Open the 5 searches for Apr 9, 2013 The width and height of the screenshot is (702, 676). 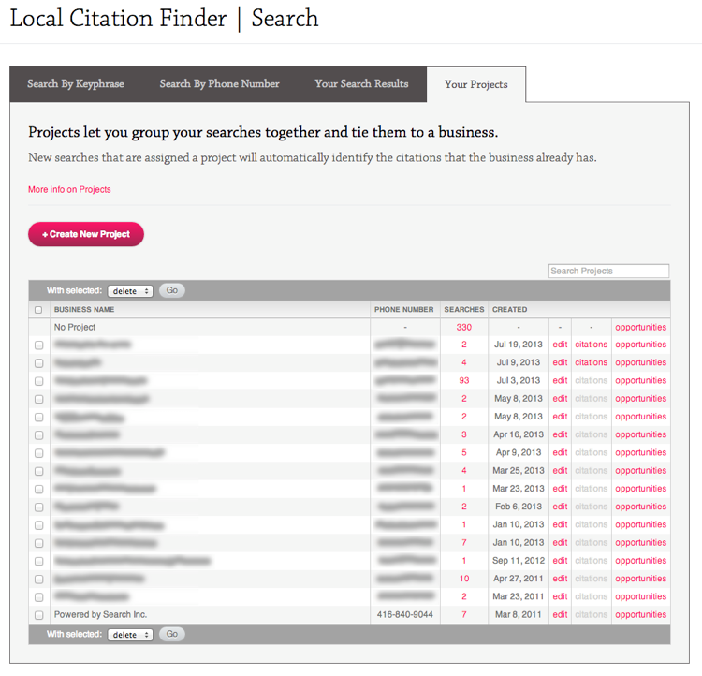point(464,452)
